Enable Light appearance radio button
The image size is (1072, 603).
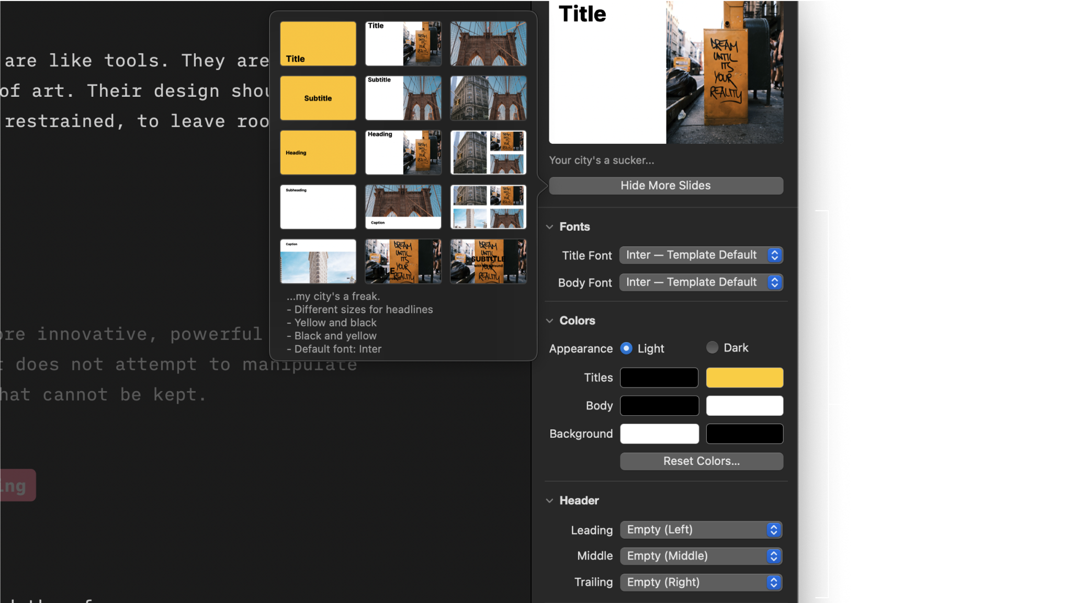click(626, 347)
